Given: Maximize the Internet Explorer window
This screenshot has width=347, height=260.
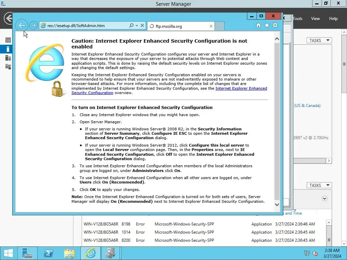Looking at the screenshot, I should (261, 16).
